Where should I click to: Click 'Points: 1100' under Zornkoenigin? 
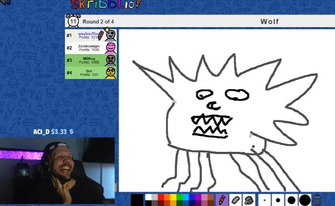click(x=89, y=50)
